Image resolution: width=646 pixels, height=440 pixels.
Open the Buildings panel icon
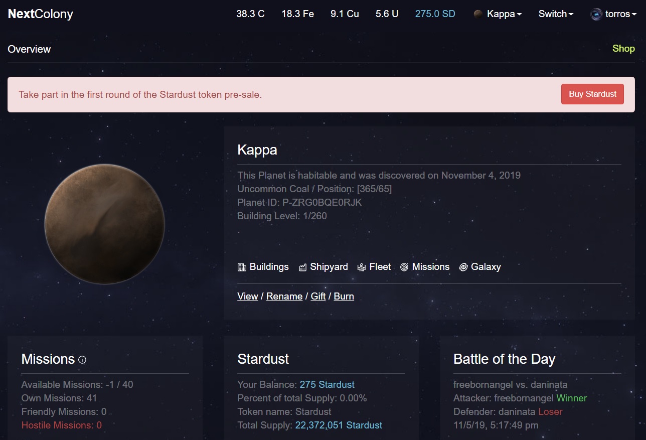coord(242,267)
